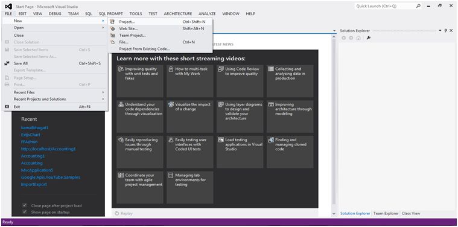Image resolution: width=458 pixels, height=227 pixels.
Task: Open recent project MvcApplication5
Action: point(37,170)
